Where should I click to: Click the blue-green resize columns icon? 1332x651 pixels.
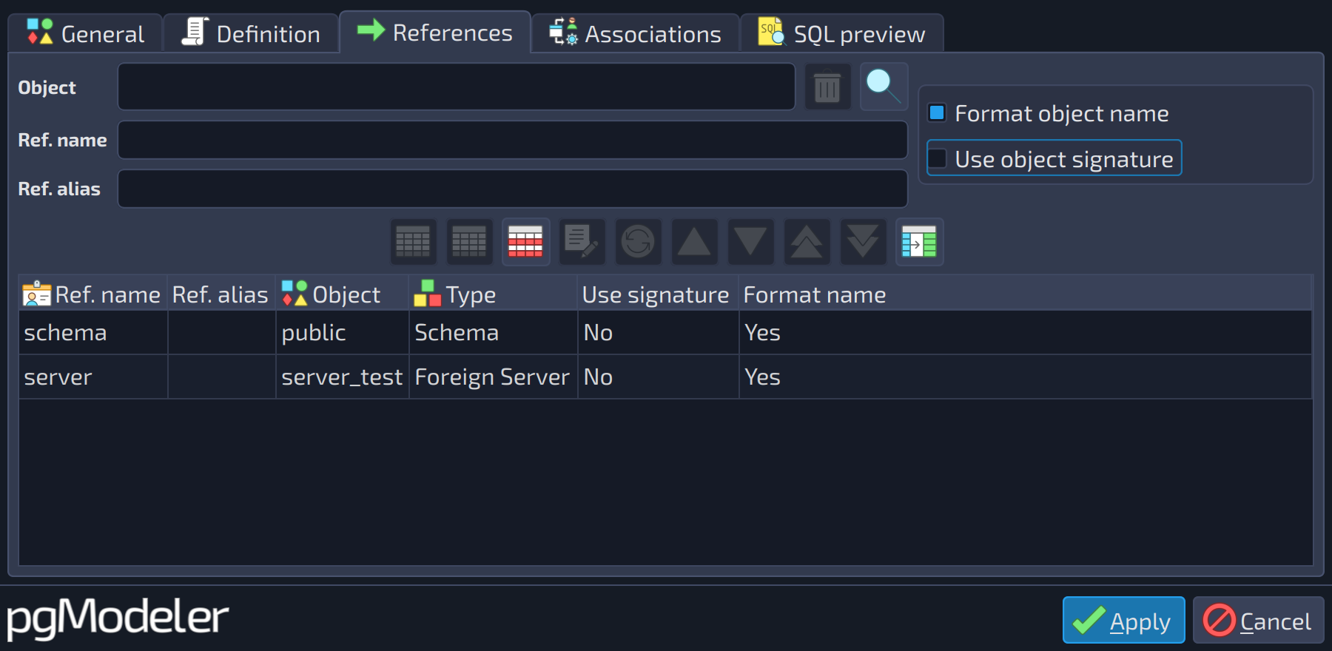(x=919, y=242)
